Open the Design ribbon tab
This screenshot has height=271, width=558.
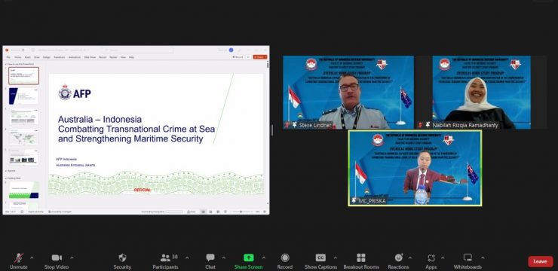click(x=47, y=57)
